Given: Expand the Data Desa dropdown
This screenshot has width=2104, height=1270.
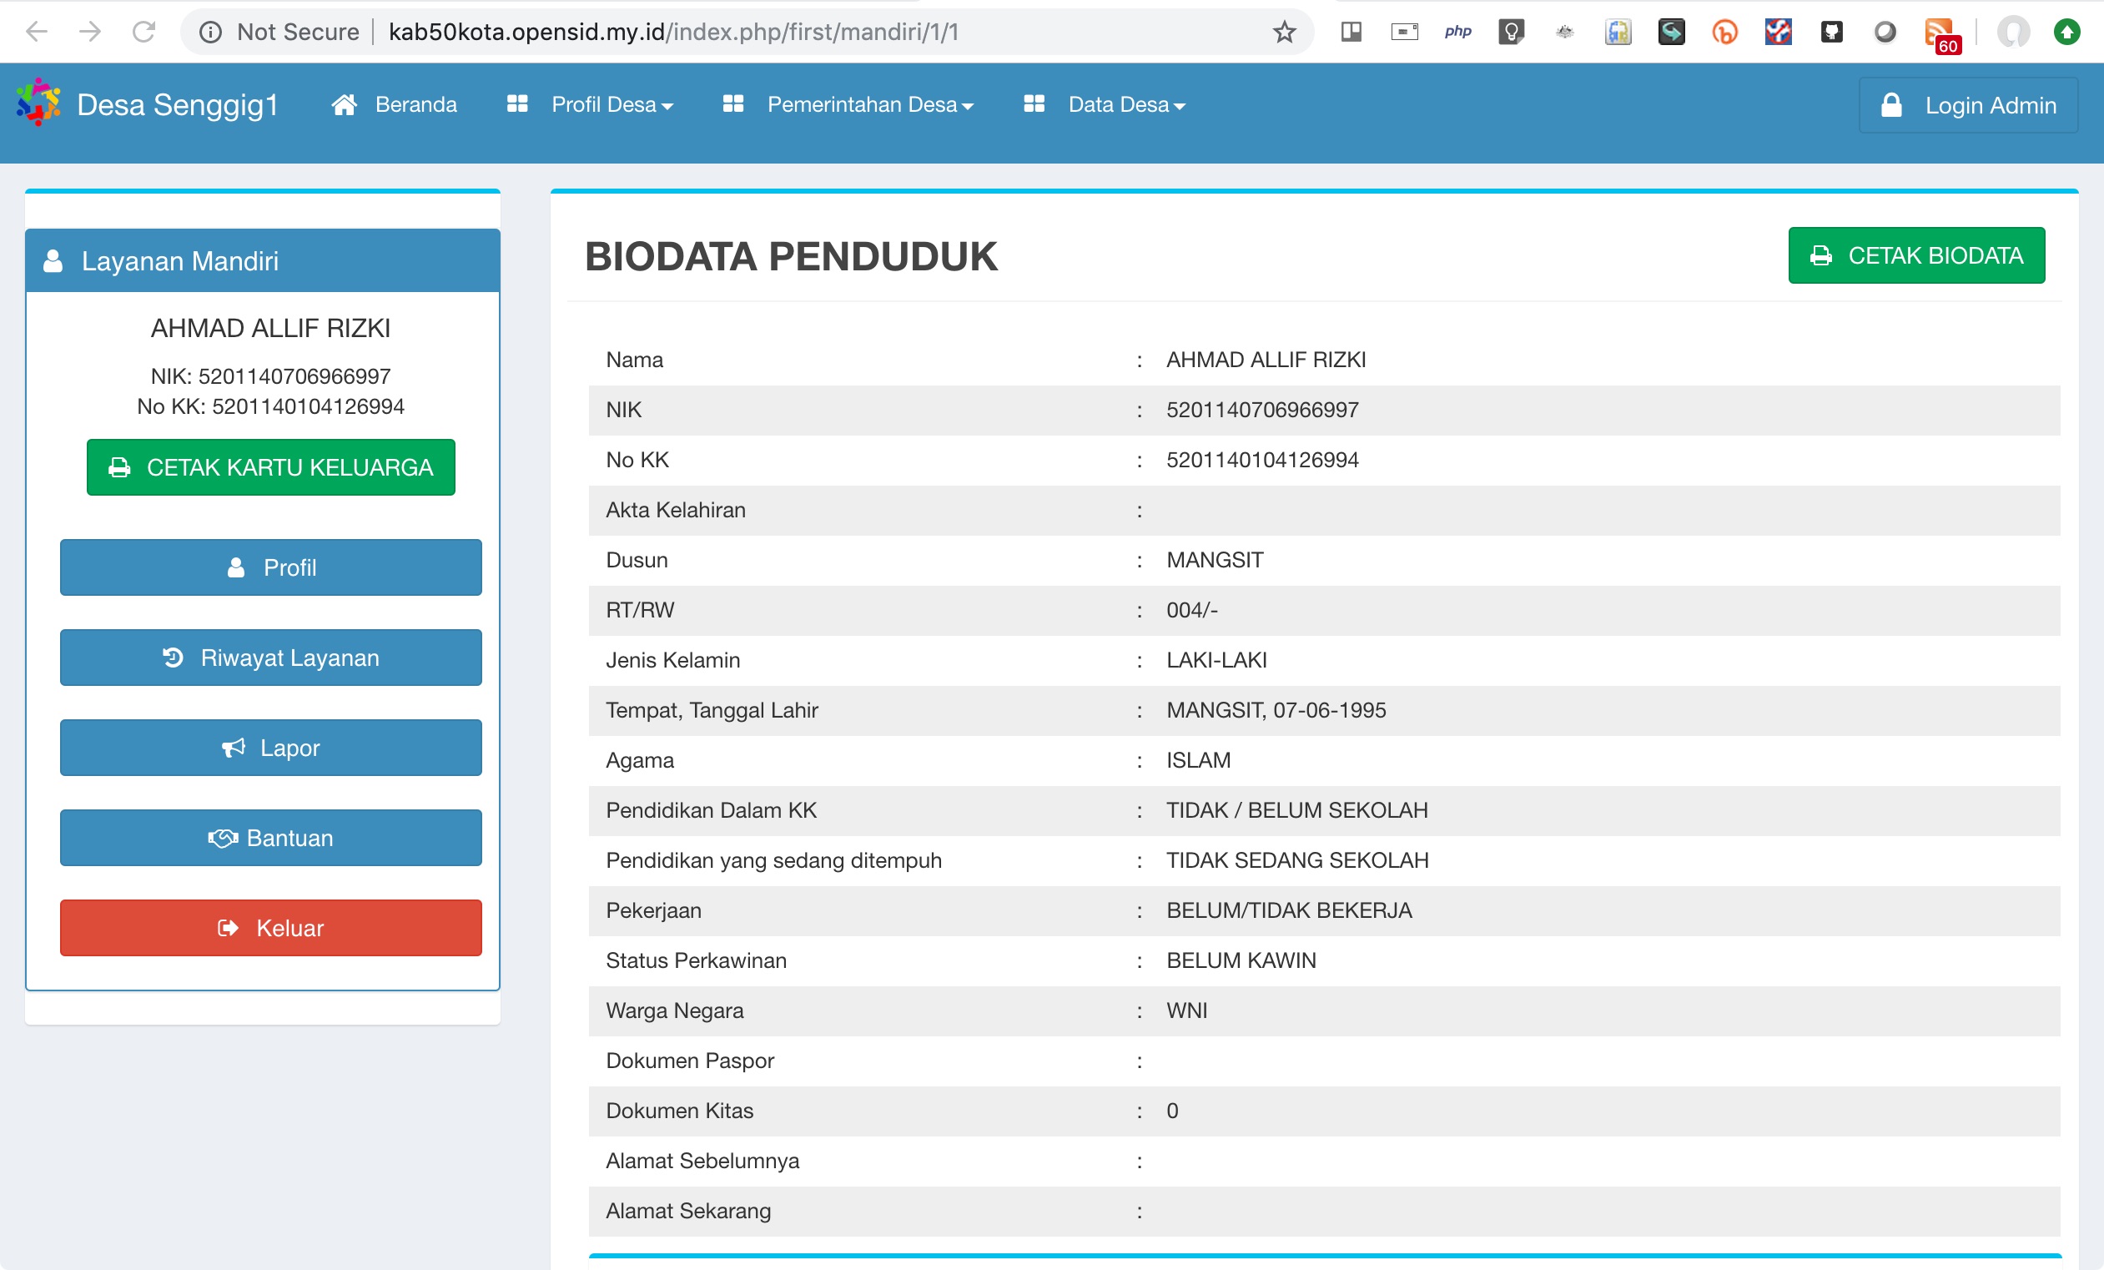Looking at the screenshot, I should coord(1126,104).
